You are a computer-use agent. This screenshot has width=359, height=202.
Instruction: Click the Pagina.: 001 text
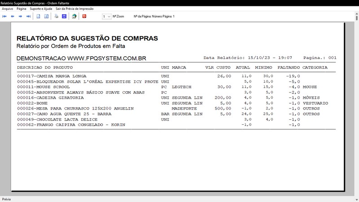[x=320, y=58]
